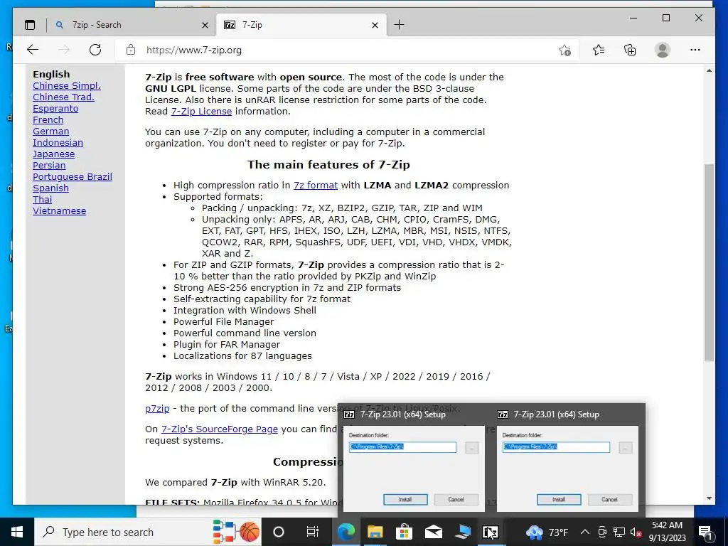Open a new browser tab
The height and width of the screenshot is (546, 728).
tap(399, 25)
